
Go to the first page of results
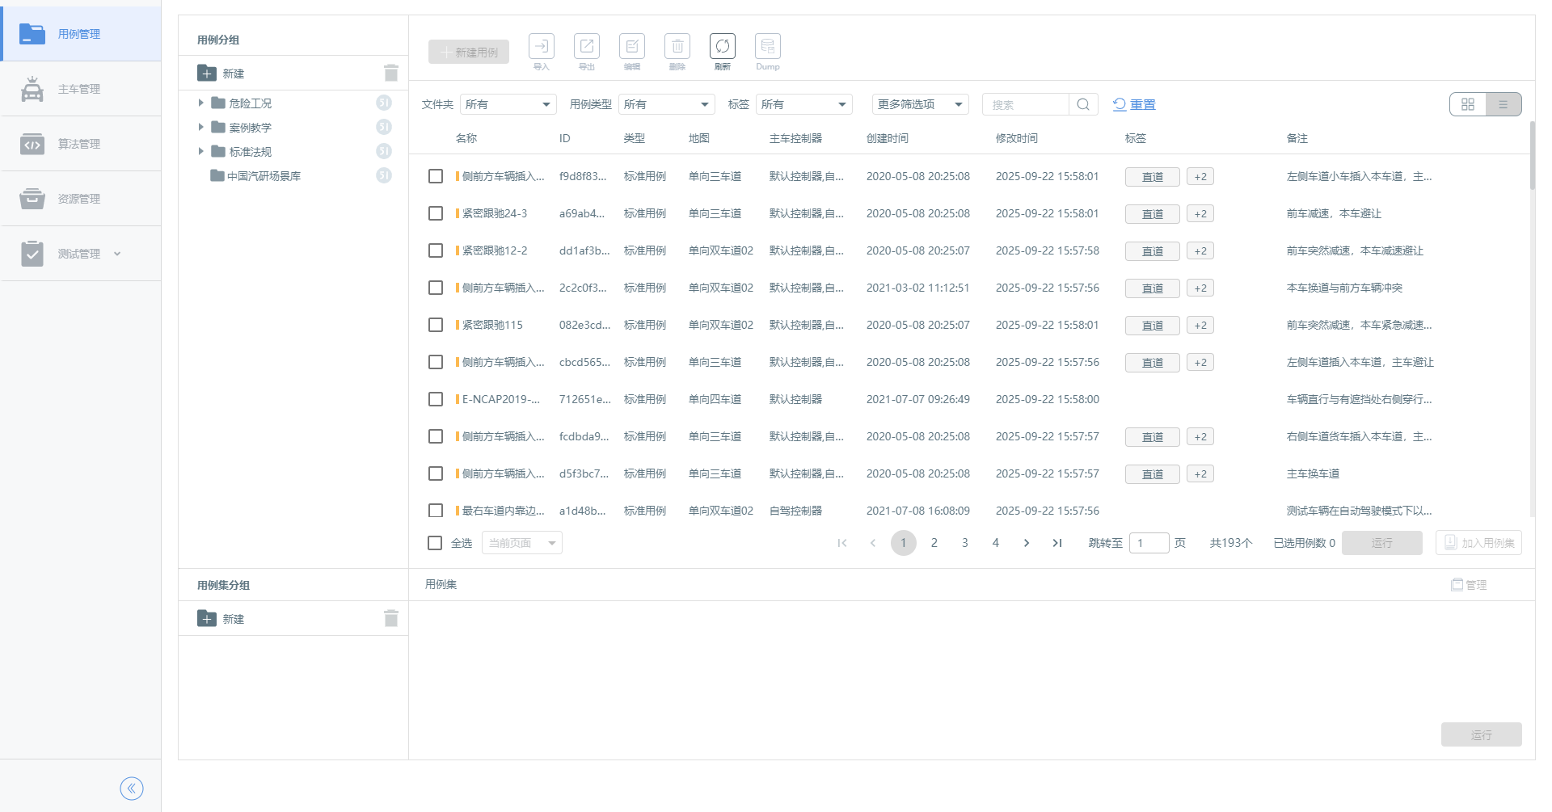tap(842, 543)
